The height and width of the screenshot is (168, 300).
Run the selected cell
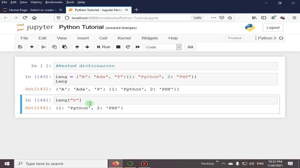pyautogui.click(x=104, y=47)
